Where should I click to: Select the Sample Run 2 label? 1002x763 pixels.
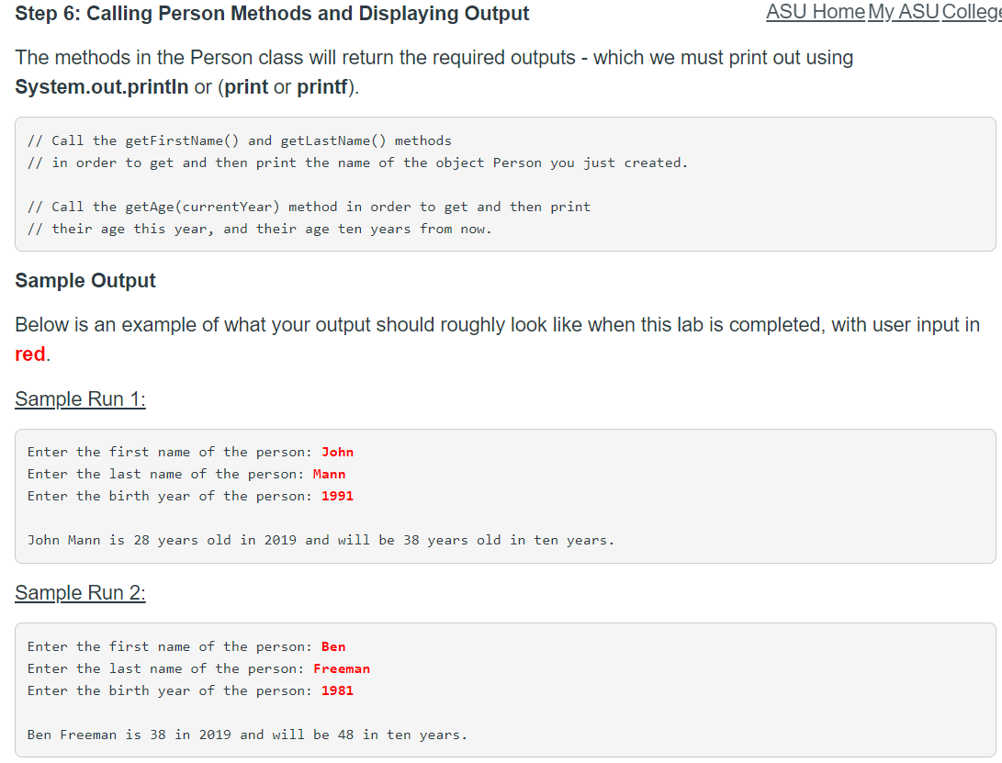point(79,592)
